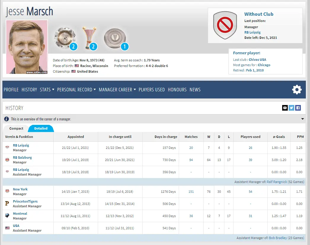The width and height of the screenshot is (310, 245).
Task: Open PrincetonTigers club link
Action: coord(25,201)
